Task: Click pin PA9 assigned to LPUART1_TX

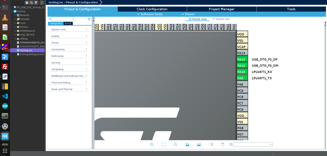Action: (x=242, y=78)
